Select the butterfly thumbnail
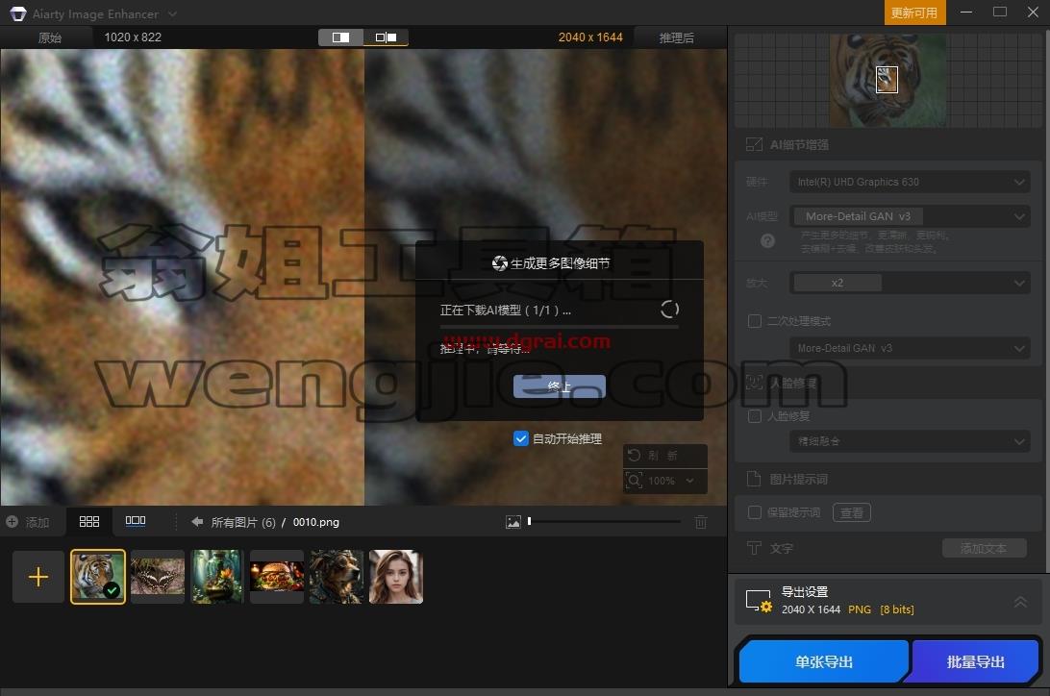Screen dimensions: 1050x696 point(158,577)
